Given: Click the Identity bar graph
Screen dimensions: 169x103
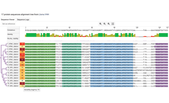Looking at the screenshot, I should (96, 35).
